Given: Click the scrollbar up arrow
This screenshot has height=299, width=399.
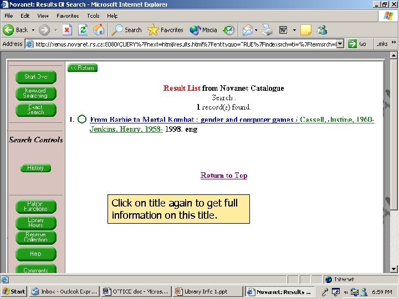Looking at the screenshot, I should coord(393,55).
